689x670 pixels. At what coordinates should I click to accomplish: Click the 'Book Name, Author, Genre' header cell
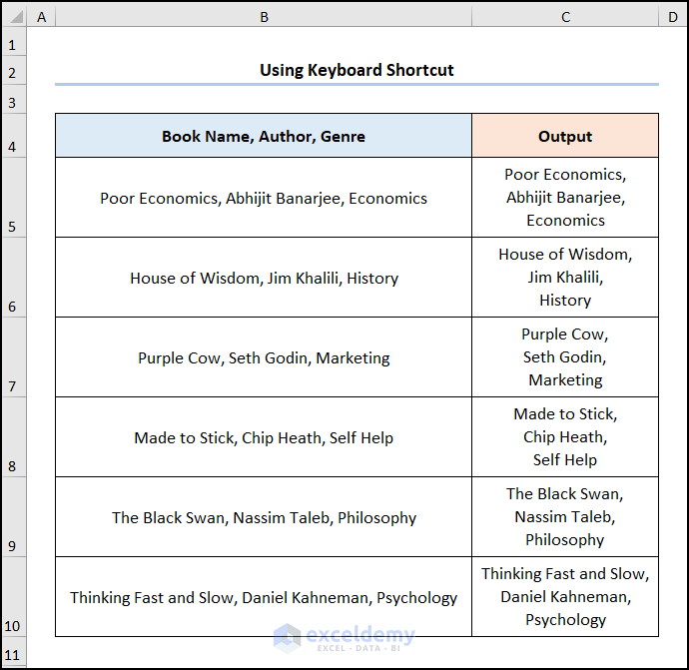tap(264, 136)
